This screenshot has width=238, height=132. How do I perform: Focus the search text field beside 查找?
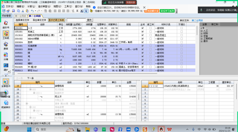76,20
